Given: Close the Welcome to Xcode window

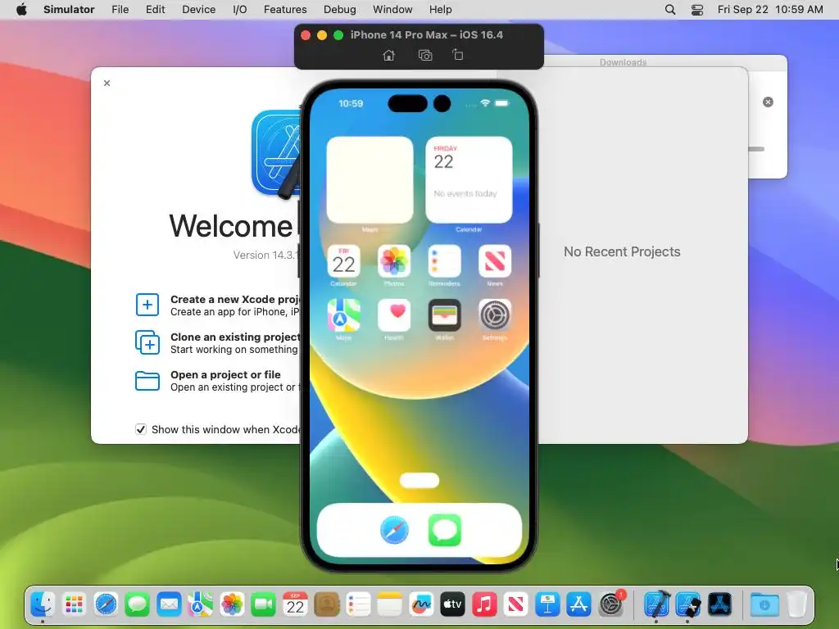Looking at the screenshot, I should 107,83.
